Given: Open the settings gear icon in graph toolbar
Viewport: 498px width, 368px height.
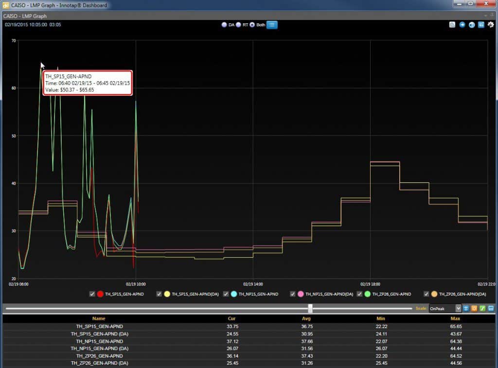Looking at the screenshot, I should click(491, 25).
